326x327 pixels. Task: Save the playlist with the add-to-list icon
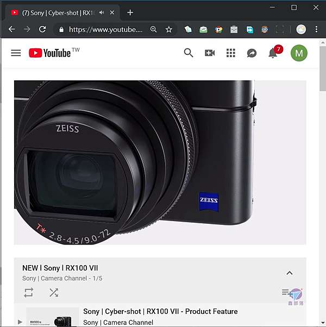coord(287,293)
